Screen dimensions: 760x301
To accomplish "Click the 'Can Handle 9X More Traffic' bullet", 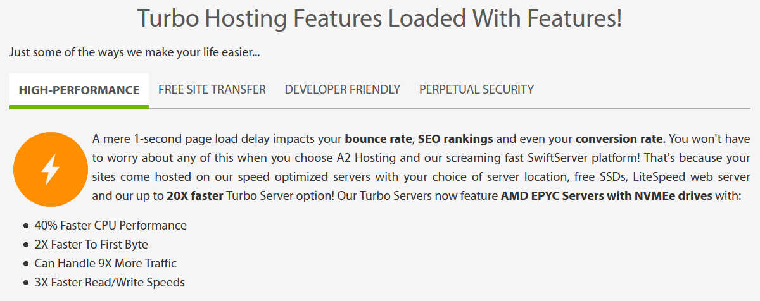I will [106, 263].
